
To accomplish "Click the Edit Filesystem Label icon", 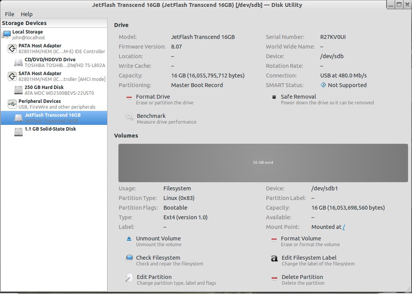I will [x=274, y=259].
